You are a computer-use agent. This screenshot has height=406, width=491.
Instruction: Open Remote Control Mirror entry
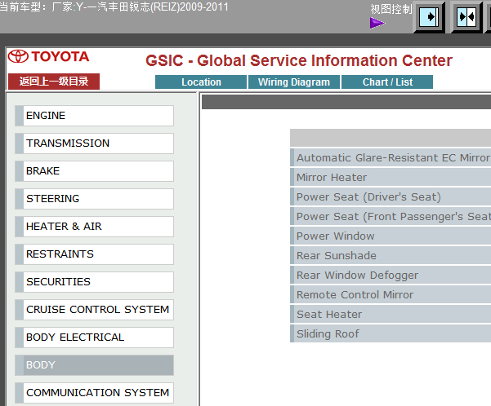(391, 295)
